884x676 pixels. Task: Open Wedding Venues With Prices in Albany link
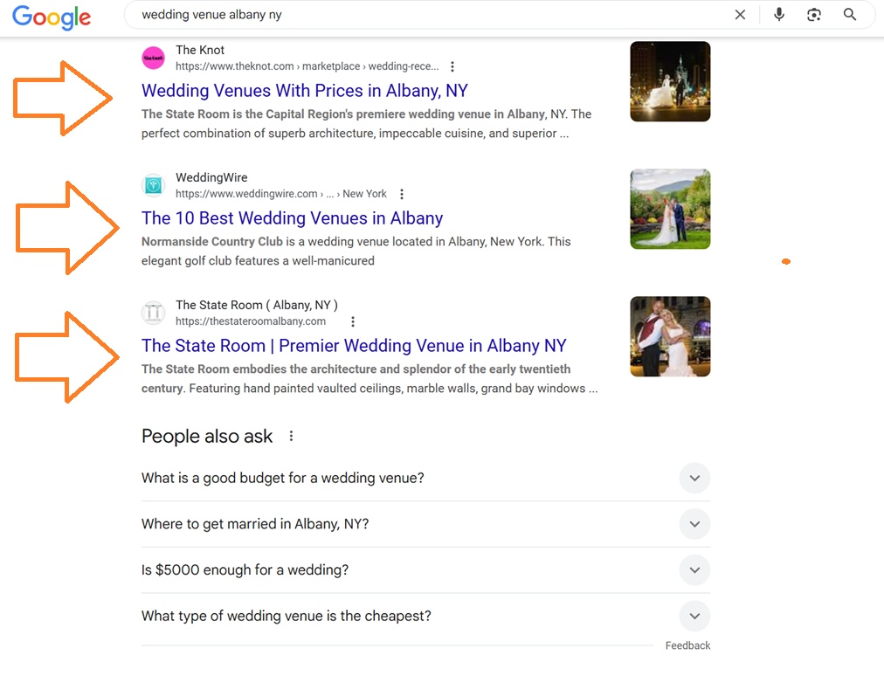tap(305, 91)
